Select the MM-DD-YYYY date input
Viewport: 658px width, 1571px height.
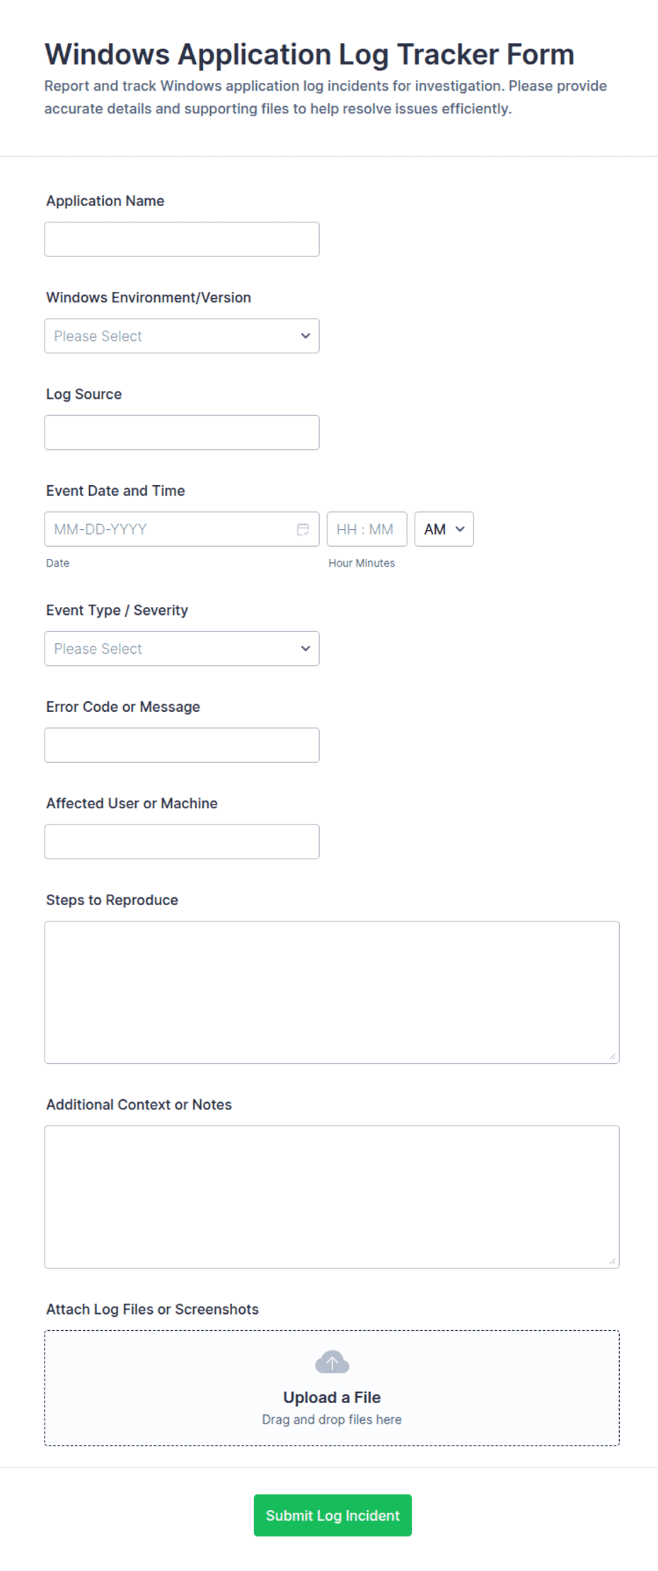(182, 529)
